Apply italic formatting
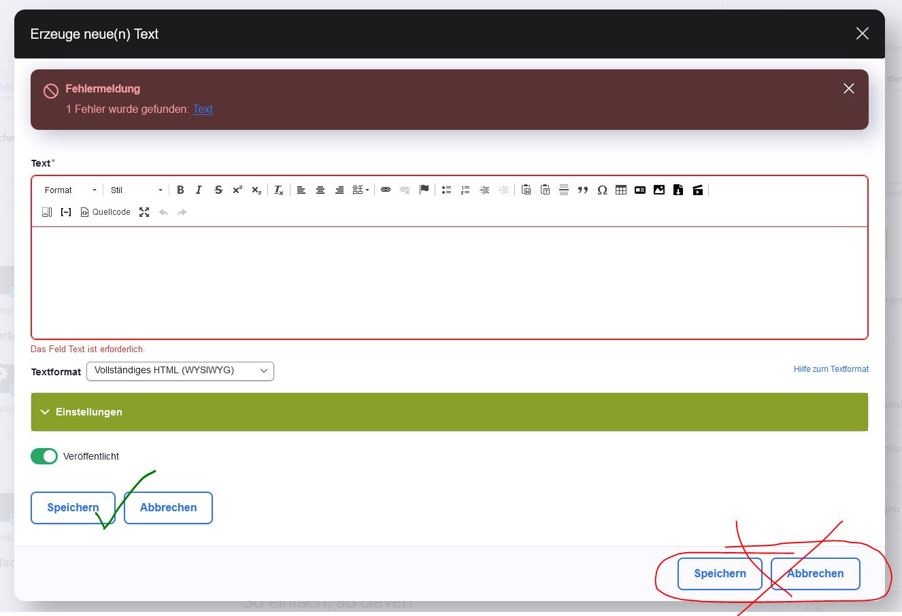 [199, 190]
